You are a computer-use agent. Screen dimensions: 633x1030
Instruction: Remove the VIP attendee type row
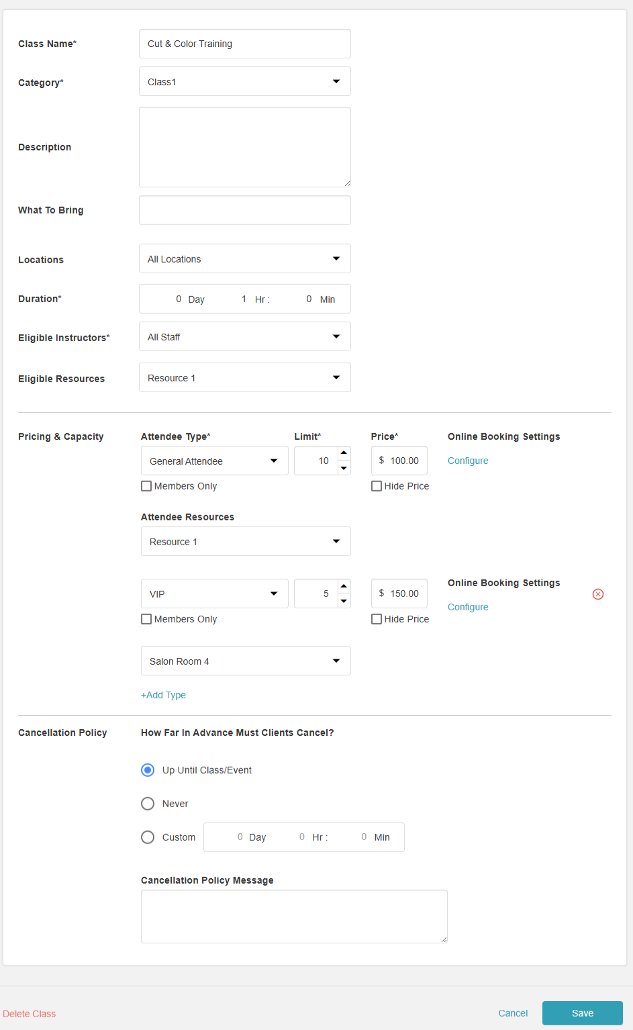click(x=598, y=594)
